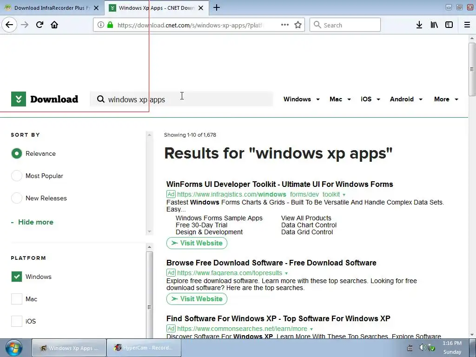476x357 pixels.
Task: Switch to the Download InfraRecorder Plus tab
Action: click(52, 8)
